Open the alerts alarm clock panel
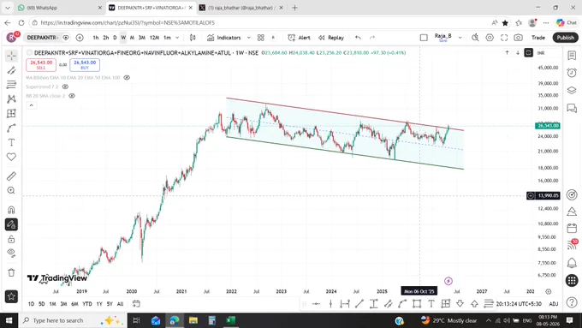 point(572,73)
